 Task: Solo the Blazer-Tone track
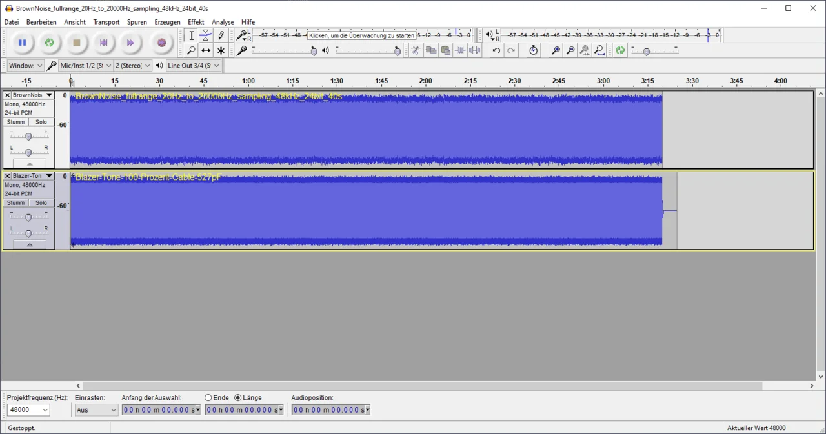point(41,202)
